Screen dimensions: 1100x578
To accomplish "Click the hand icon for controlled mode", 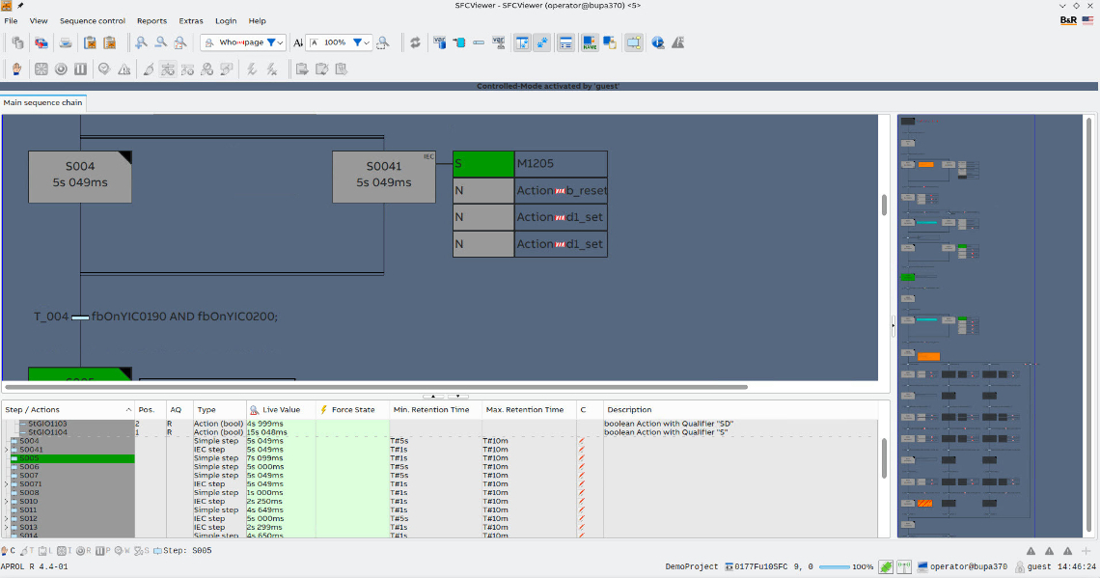I will tap(16, 69).
